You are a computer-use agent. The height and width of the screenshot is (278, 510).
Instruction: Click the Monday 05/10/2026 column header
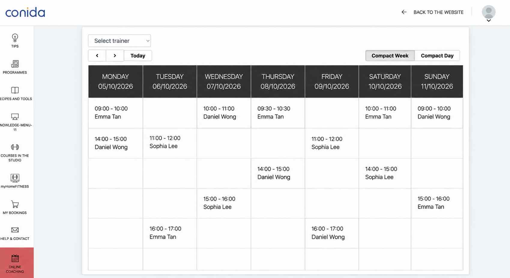(116, 81)
